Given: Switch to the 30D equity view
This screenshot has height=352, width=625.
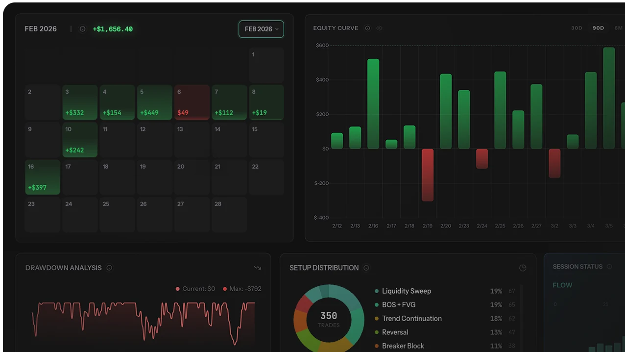Looking at the screenshot, I should pyautogui.click(x=576, y=28).
